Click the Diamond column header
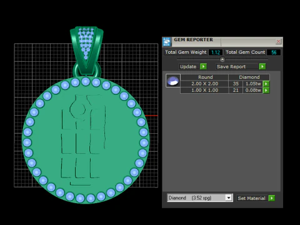The width and height of the screenshot is (300, 225). 249,77
